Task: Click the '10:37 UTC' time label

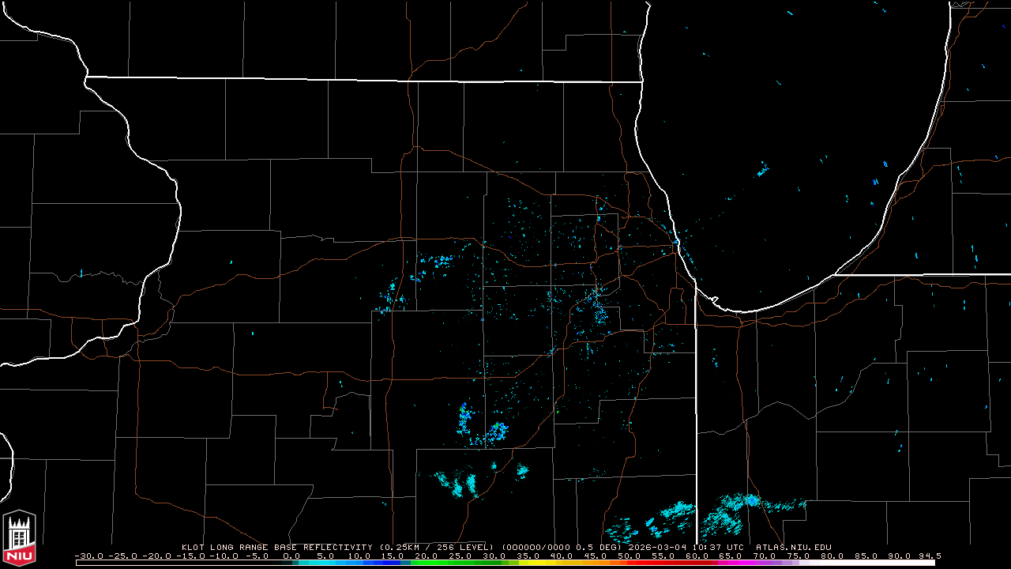Action: click(x=720, y=547)
